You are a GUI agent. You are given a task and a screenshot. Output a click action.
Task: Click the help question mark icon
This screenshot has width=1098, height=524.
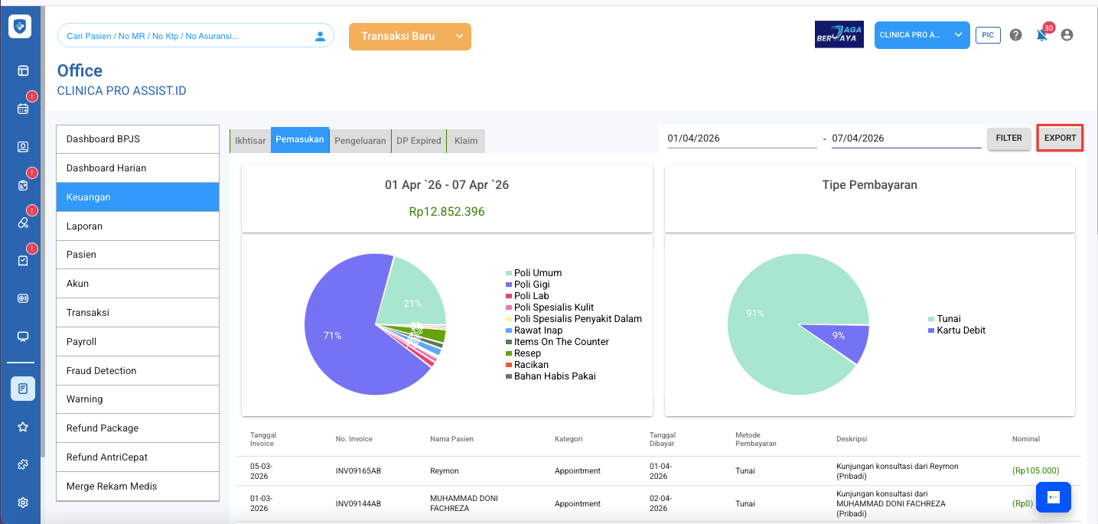pyautogui.click(x=1015, y=35)
